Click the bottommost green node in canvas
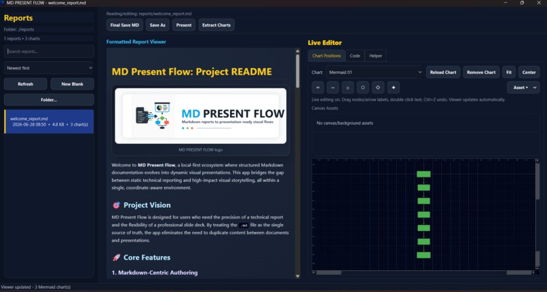This screenshot has height=292, width=547. tap(423, 255)
